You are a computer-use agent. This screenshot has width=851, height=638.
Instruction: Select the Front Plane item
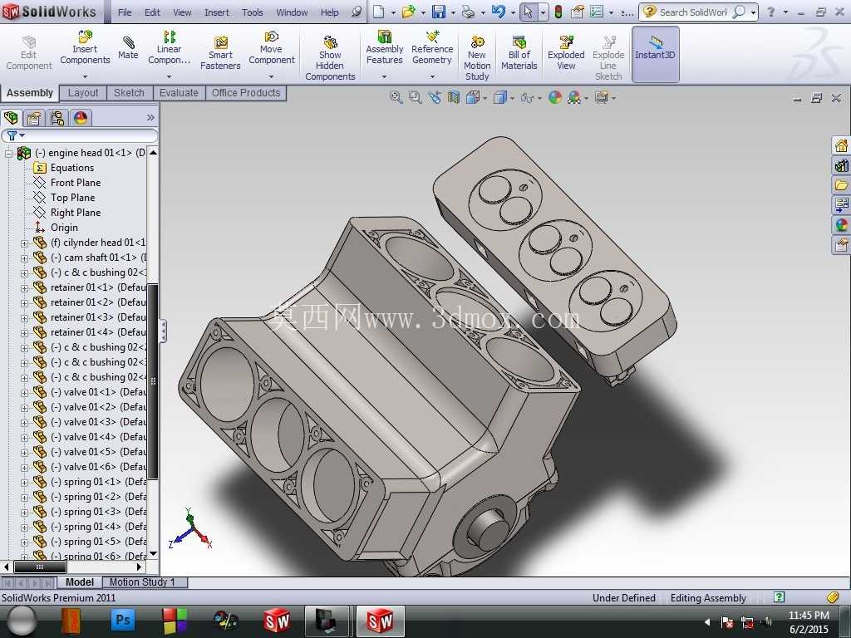tap(76, 183)
